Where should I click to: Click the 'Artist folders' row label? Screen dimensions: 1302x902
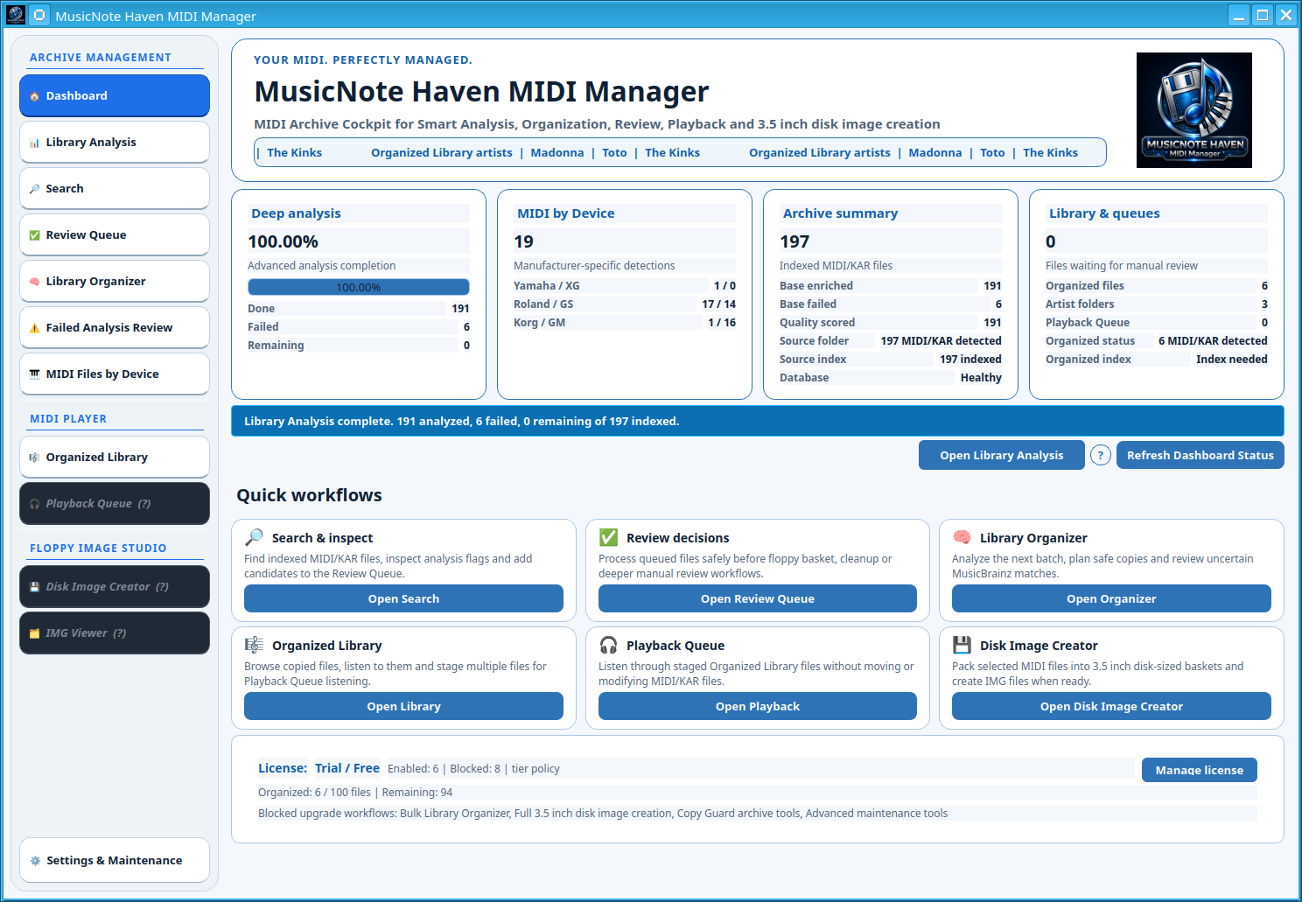1080,304
